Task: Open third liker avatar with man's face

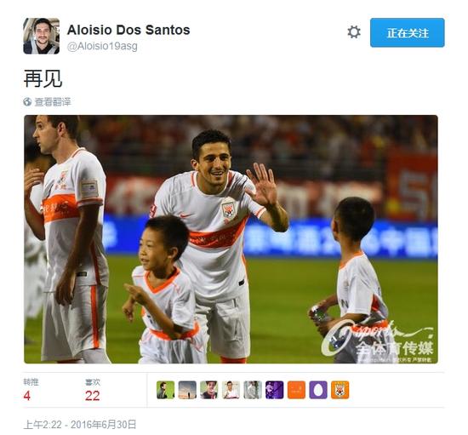Action: click(209, 390)
